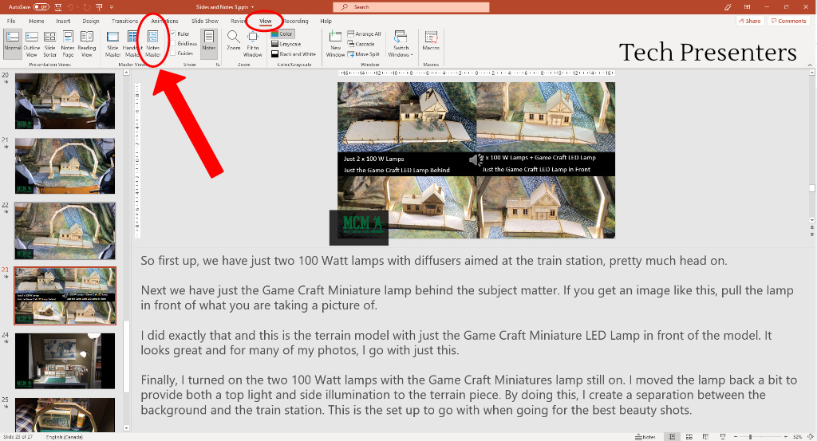Click English (Canada) language indicator
The width and height of the screenshot is (817, 441).
coord(64,437)
